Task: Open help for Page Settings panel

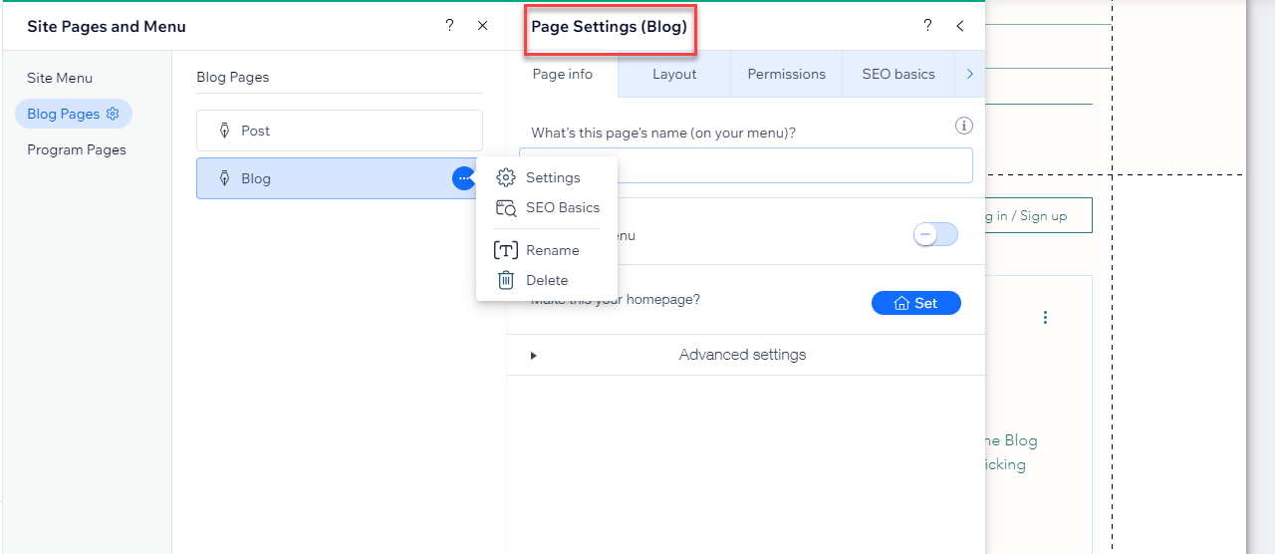Action: 927,26
